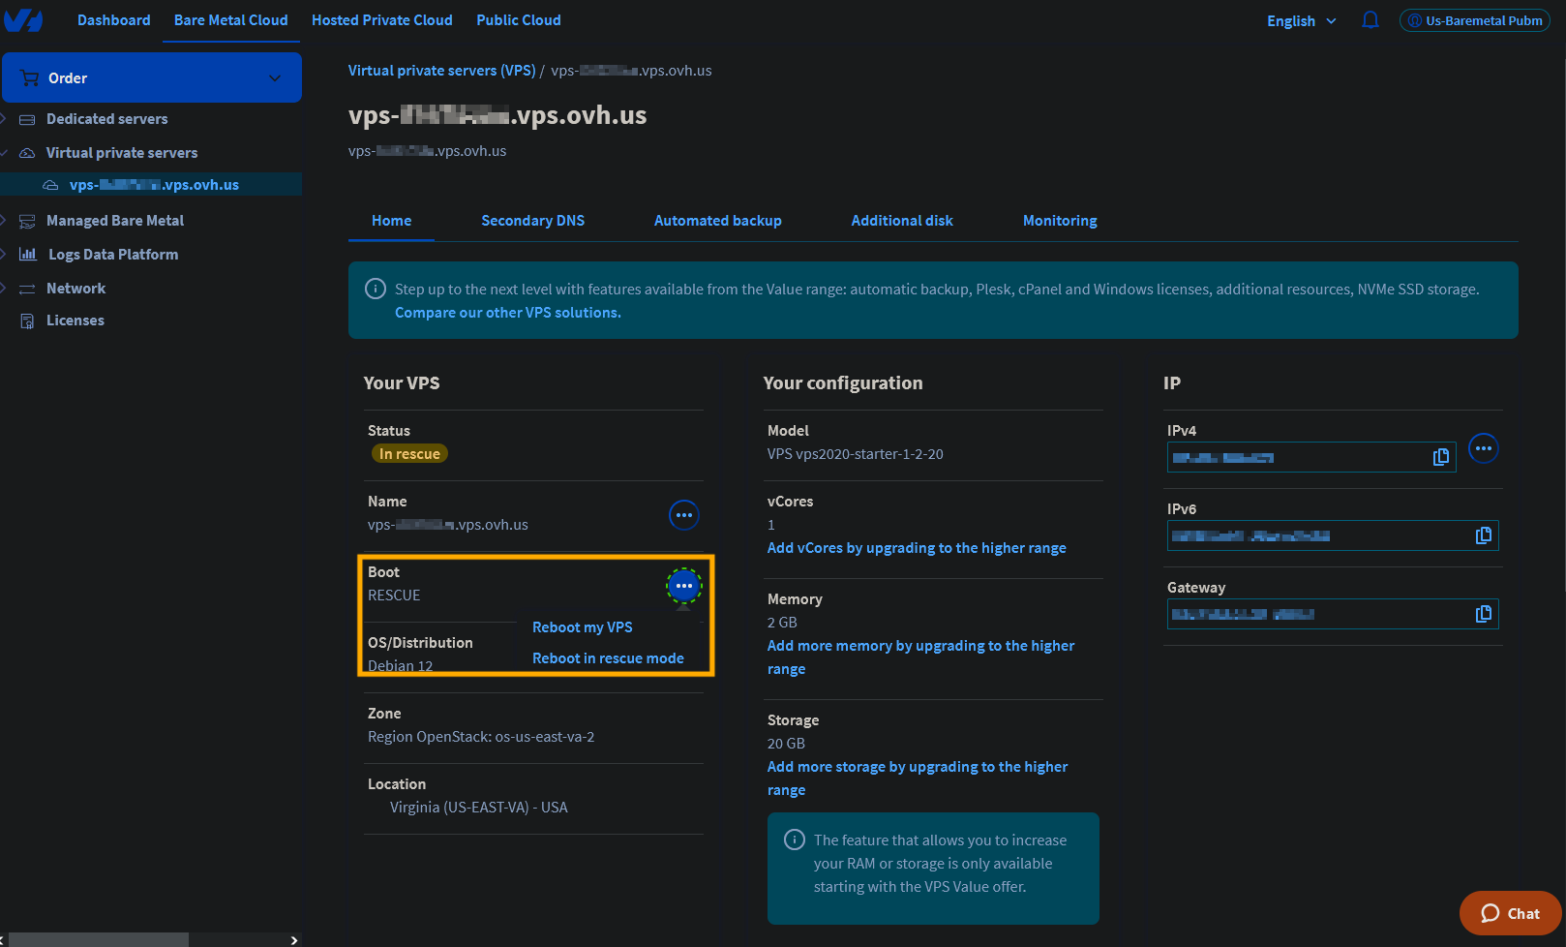Open the English language dropdown

[1302, 21]
